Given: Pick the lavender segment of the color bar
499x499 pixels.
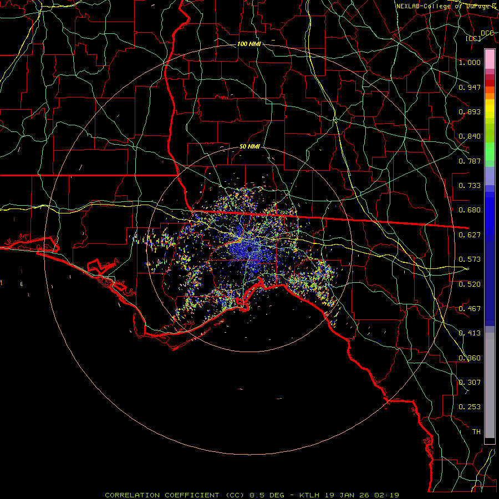Looking at the screenshot, I should (x=490, y=176).
